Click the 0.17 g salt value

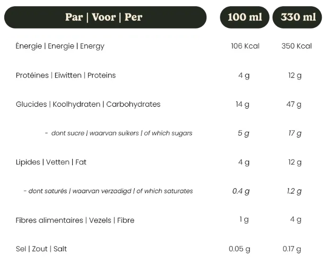click(x=295, y=249)
